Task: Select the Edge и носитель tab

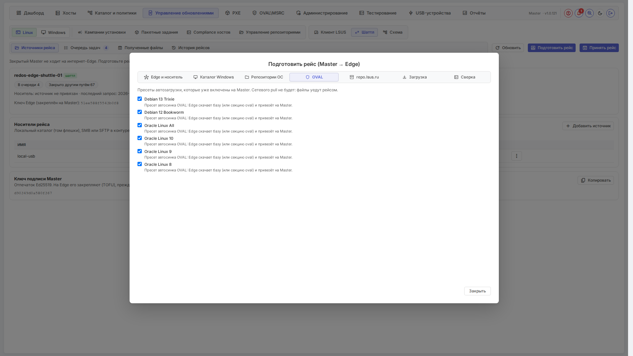Action: coord(163,77)
